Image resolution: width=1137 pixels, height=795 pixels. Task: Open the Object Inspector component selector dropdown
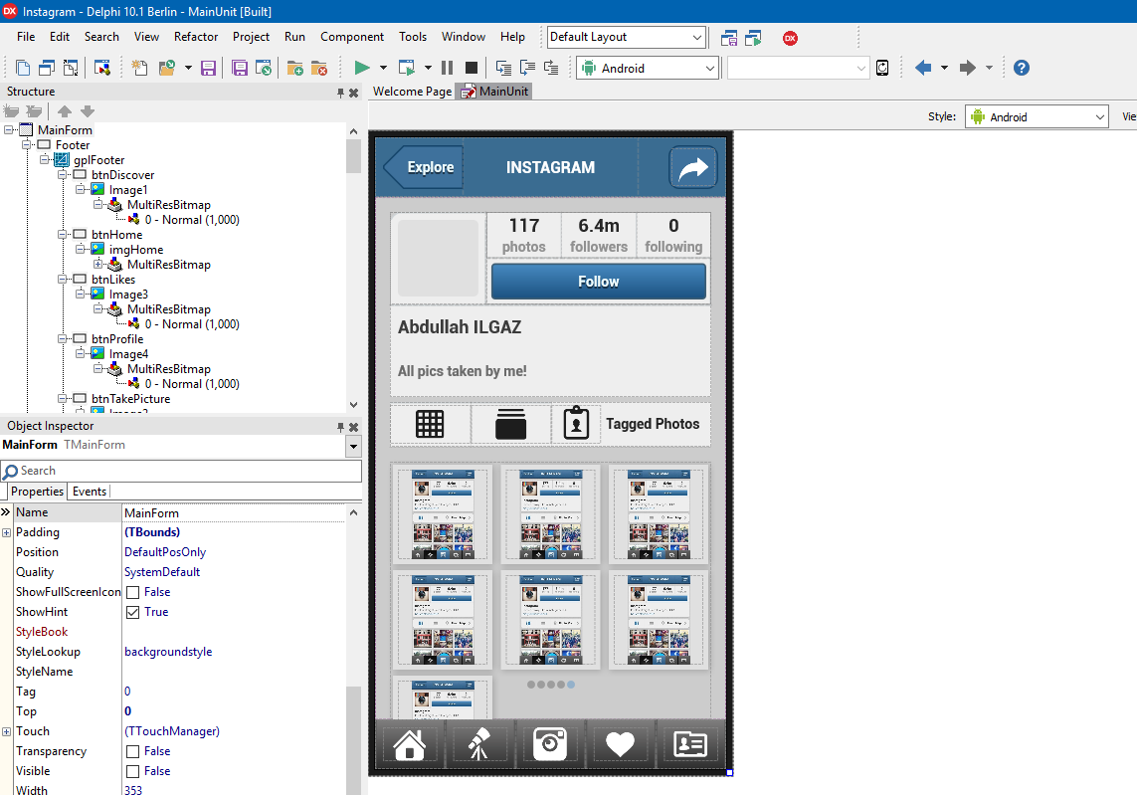(354, 446)
